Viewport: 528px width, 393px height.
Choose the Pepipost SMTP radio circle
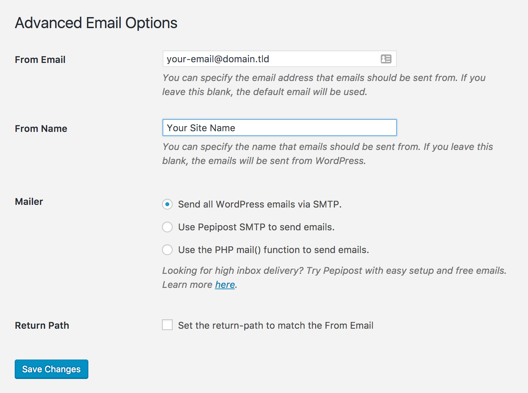click(x=167, y=227)
